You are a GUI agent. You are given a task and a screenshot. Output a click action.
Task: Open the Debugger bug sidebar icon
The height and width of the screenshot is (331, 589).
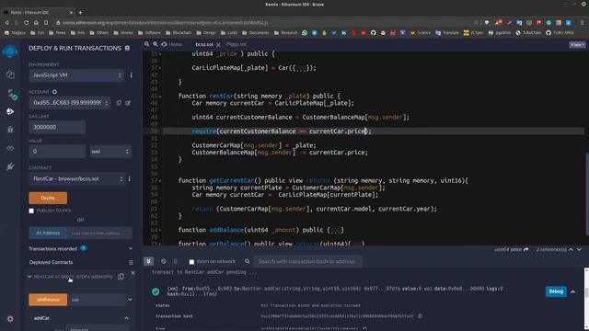(10, 130)
